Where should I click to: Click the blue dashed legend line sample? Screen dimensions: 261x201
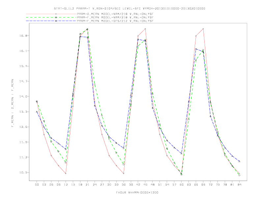pos(51,21)
